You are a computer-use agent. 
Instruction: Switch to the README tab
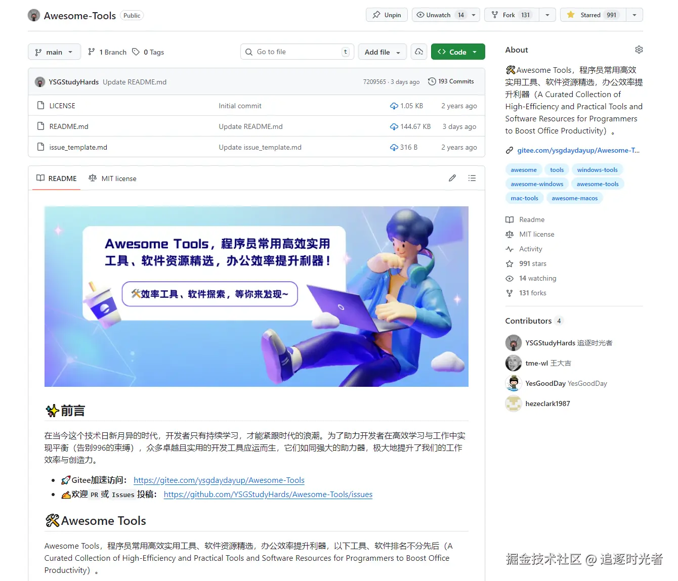click(x=57, y=178)
